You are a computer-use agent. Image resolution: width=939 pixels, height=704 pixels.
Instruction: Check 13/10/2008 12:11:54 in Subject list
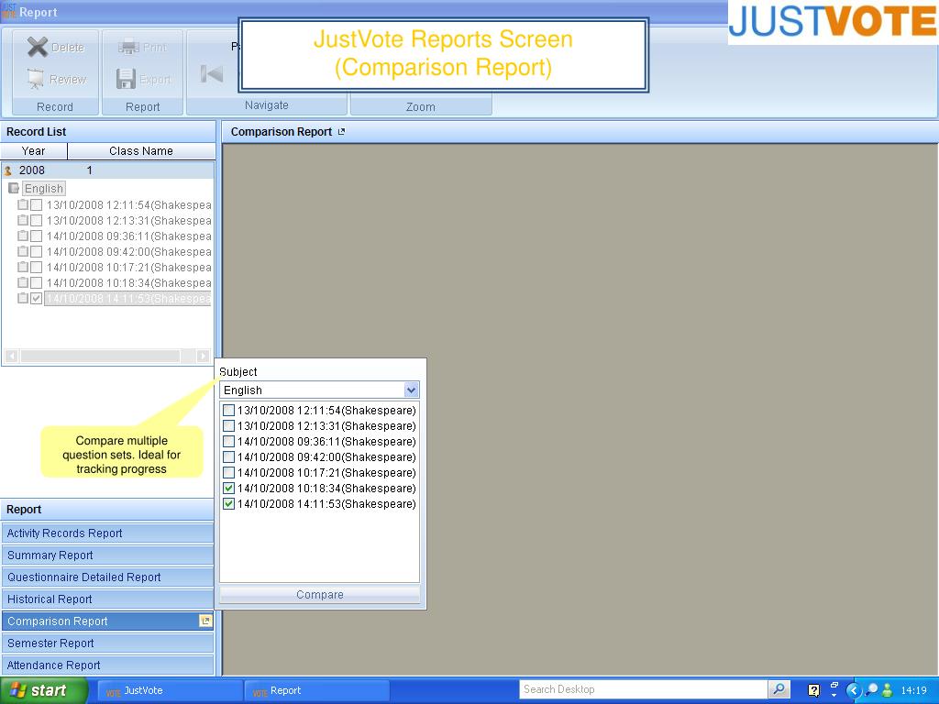pos(228,411)
